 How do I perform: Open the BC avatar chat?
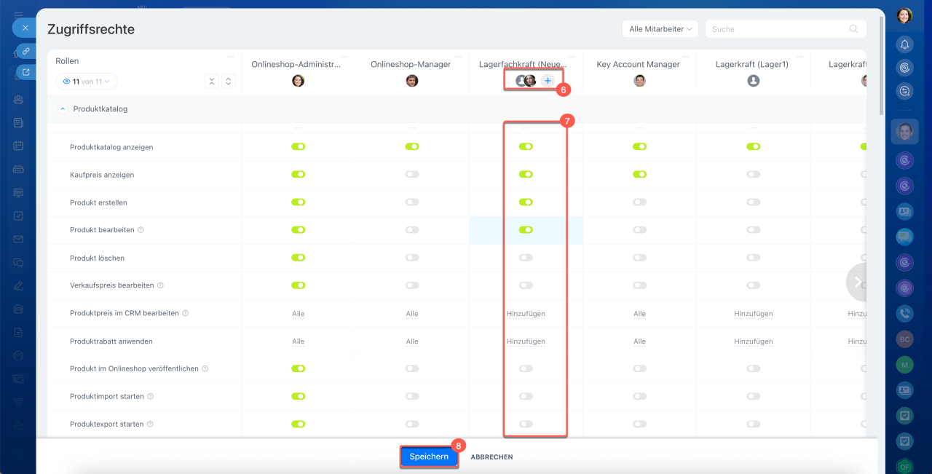point(904,339)
